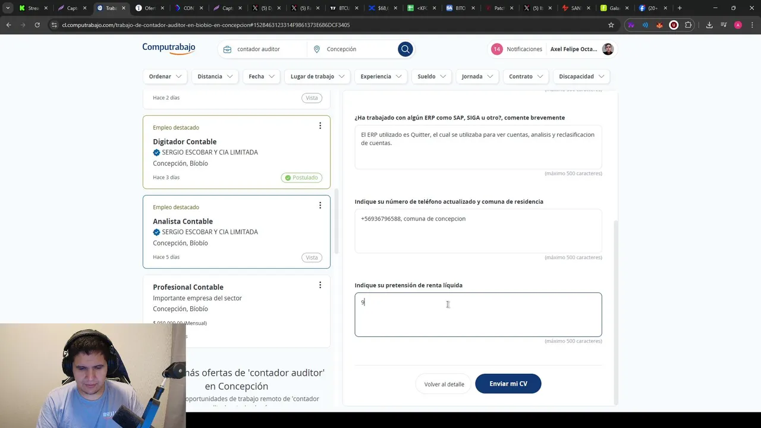Viewport: 761px width, 428px height.
Task: Open the browser downloads icon
Action: tap(709, 25)
